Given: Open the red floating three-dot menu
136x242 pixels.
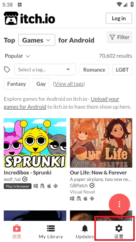Looking at the screenshot, I should click(119, 204).
